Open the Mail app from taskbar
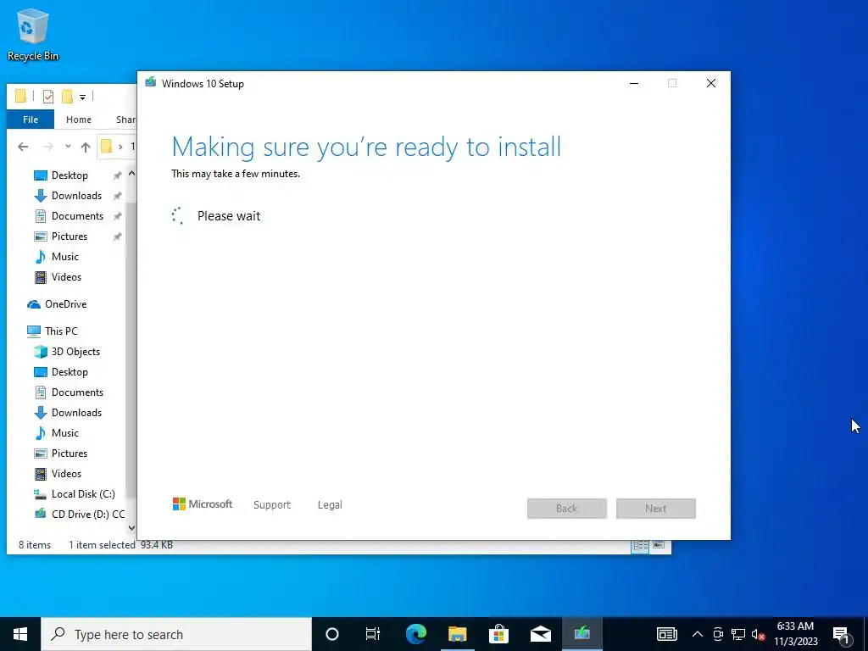This screenshot has width=868, height=651. click(x=540, y=634)
